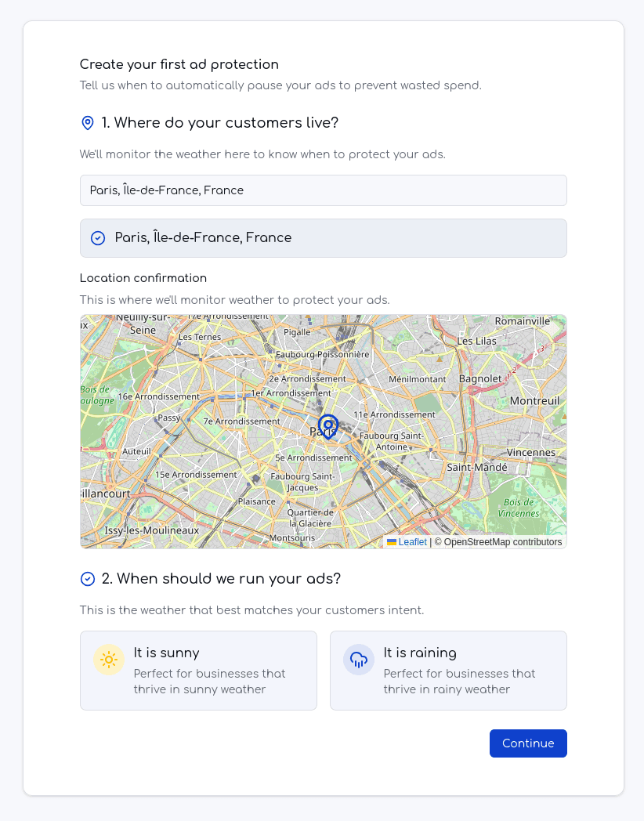This screenshot has height=821, width=644.
Task: Click Montreuil on the map
Action: coord(534,400)
